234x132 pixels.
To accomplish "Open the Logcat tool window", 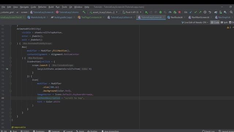I will 68,131.
